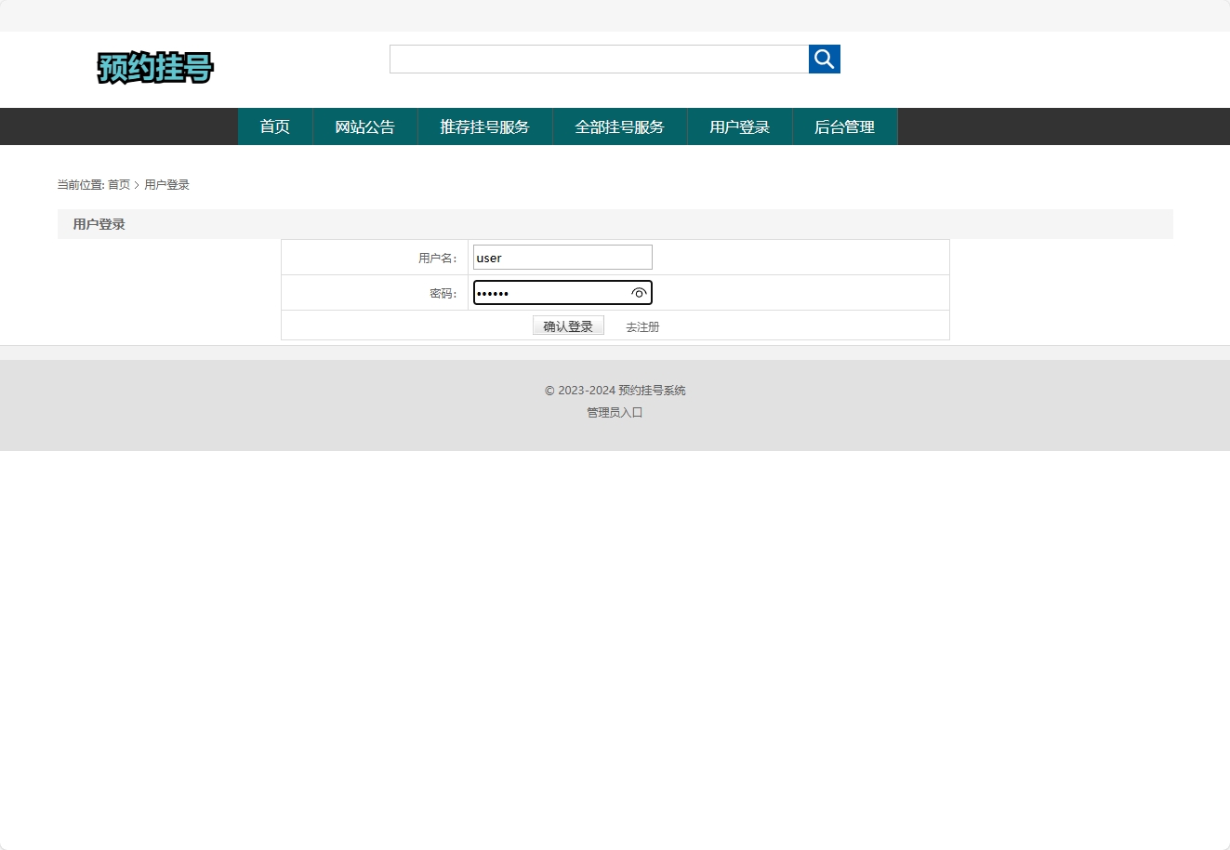Open 后台管理 from the navigation bar
This screenshot has height=850, width=1230.
pyautogui.click(x=844, y=126)
